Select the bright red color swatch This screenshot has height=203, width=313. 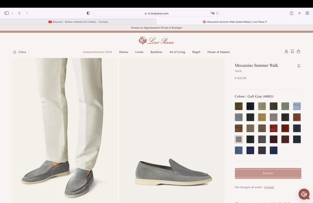tap(274, 128)
